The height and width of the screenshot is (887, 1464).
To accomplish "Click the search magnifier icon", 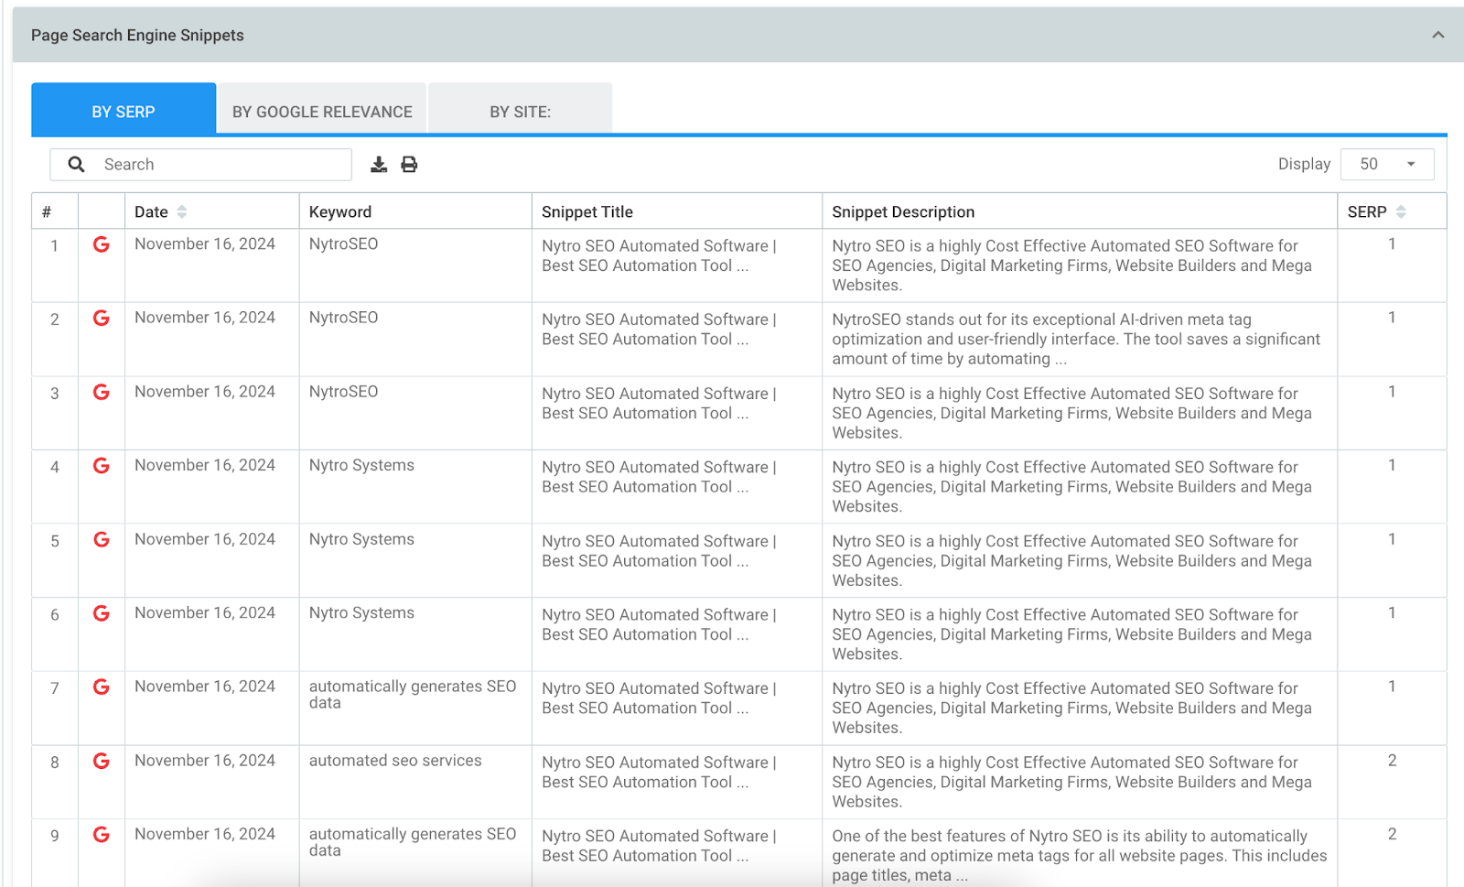I will [76, 164].
